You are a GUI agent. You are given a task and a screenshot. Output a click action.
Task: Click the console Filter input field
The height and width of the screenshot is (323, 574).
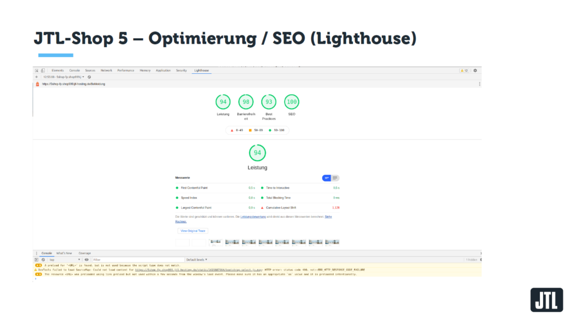tap(135, 260)
